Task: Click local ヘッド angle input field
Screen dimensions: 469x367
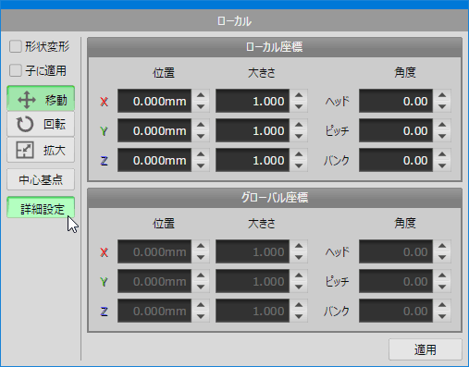Action: tap(396, 101)
